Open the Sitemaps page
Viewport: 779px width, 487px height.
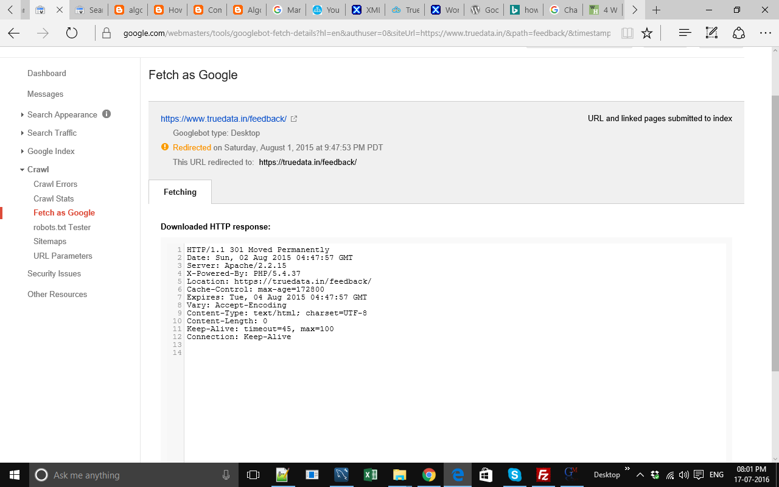(50, 241)
